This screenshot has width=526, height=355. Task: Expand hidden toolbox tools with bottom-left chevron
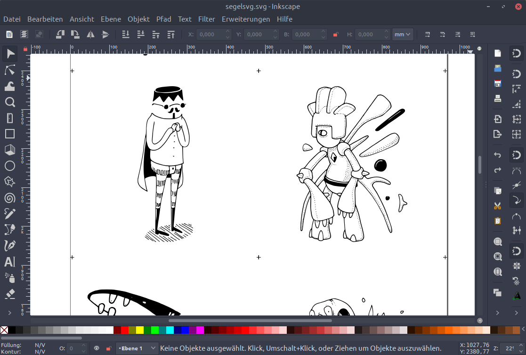[10, 312]
